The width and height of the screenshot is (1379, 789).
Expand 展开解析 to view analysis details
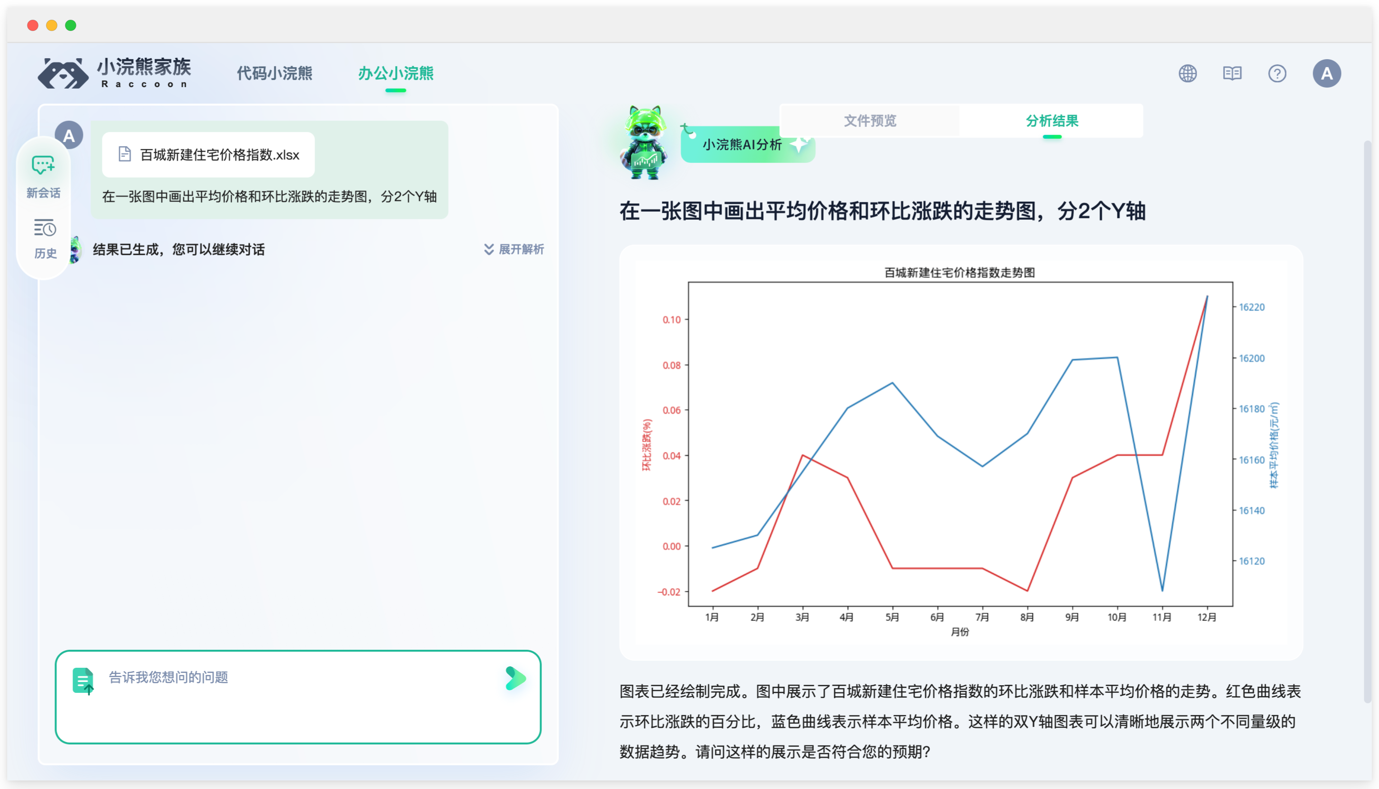coord(514,250)
